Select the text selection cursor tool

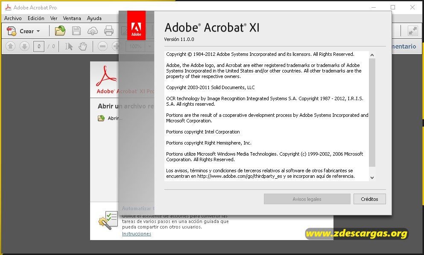click(69, 46)
